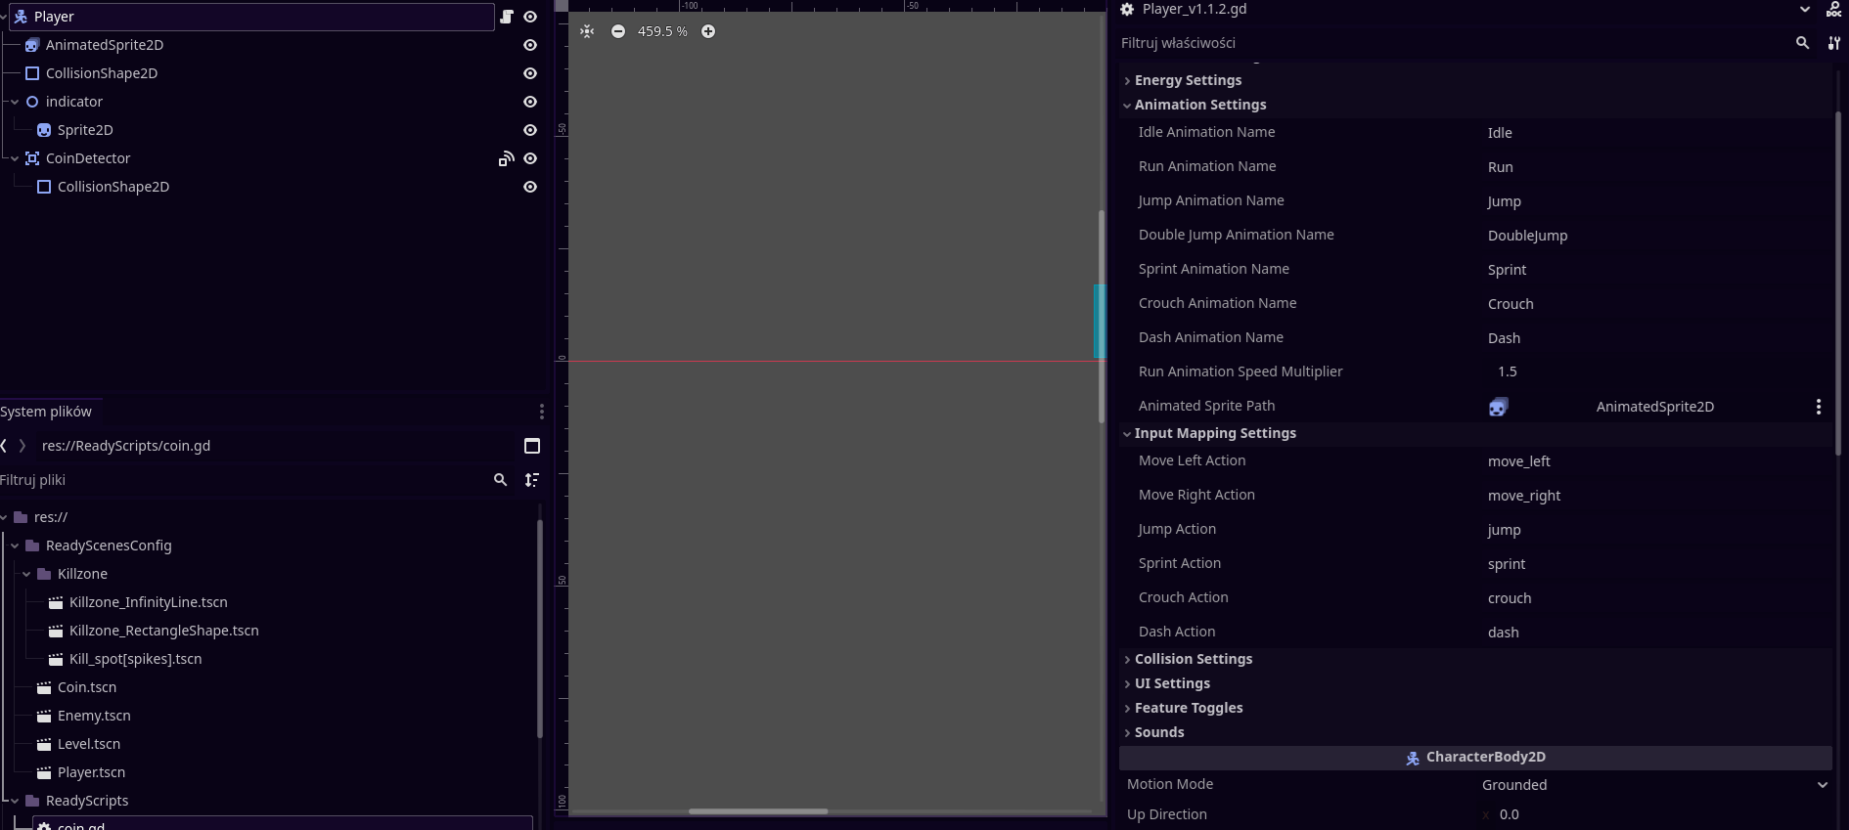The image size is (1849, 830).
Task: Edit the Idle Animation Name value
Action: point(1653,133)
